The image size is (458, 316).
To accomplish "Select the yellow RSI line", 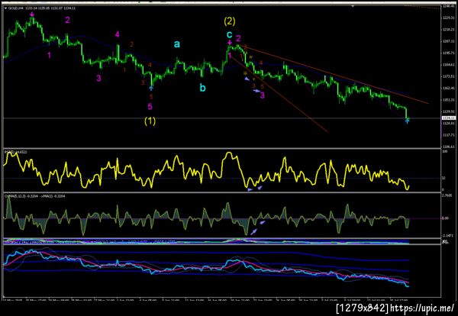I will [x=205, y=171].
